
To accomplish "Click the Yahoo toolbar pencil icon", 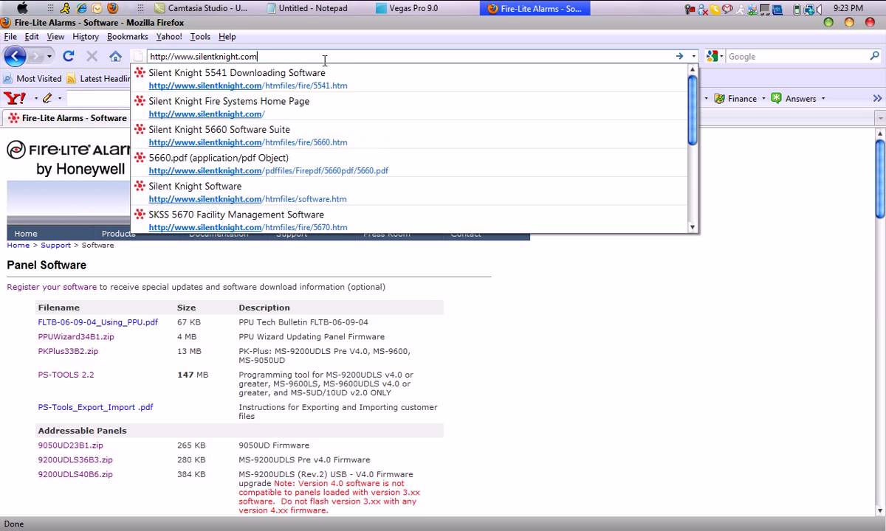I will (47, 98).
